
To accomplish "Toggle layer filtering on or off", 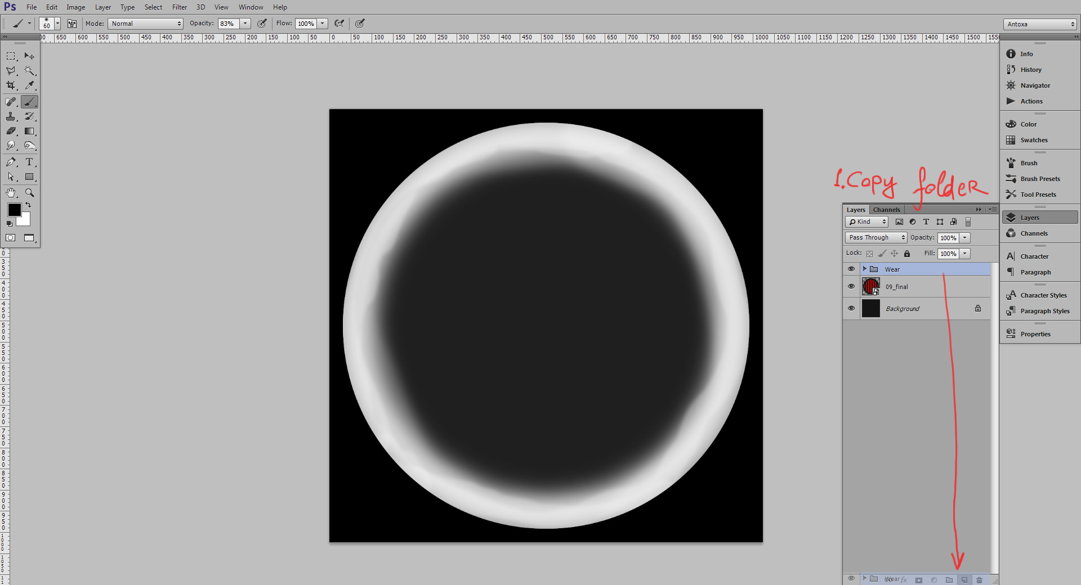I will click(968, 222).
